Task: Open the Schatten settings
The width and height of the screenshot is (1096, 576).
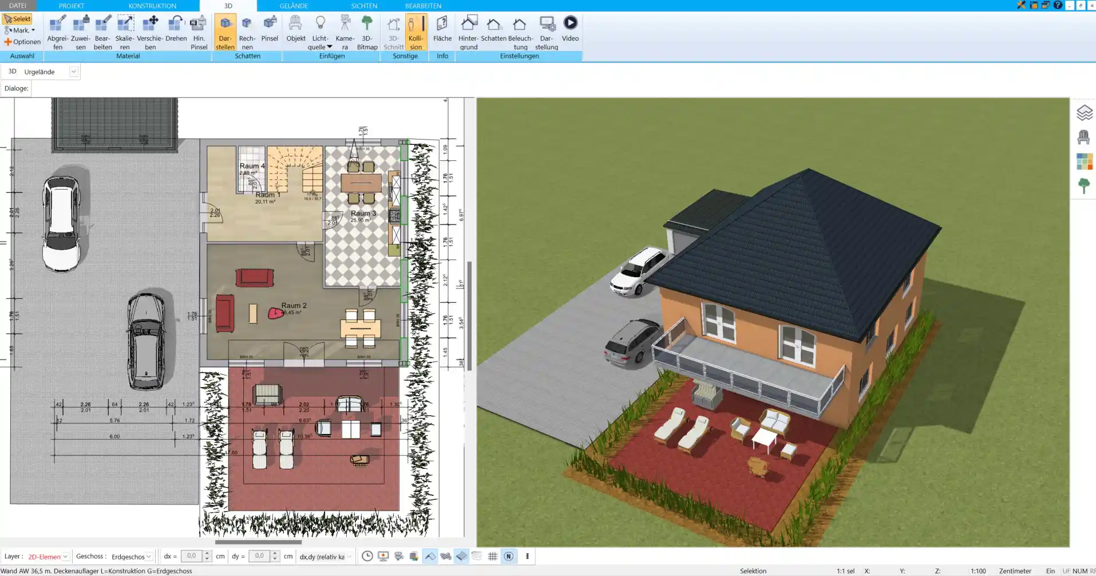Action: point(493,29)
